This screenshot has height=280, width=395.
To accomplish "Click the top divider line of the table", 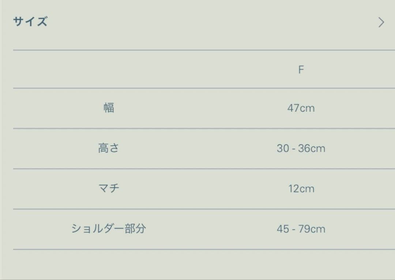I will 197,49.
